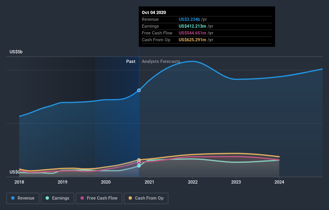Click the orange Cash From Op data point
Viewport: 329px width, 210px height.
point(139,160)
